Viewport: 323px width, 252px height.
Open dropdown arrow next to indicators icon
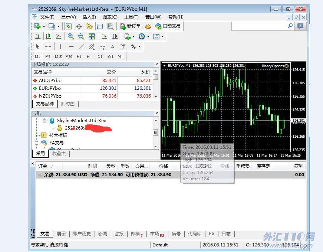click(x=134, y=37)
